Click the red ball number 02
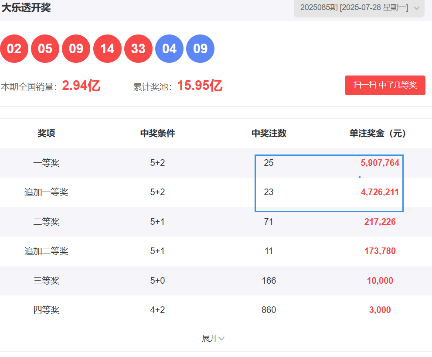The height and width of the screenshot is (357, 432). click(14, 48)
